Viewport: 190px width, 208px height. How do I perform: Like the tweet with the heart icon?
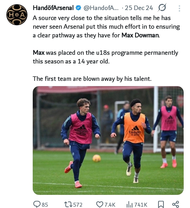pos(100,204)
